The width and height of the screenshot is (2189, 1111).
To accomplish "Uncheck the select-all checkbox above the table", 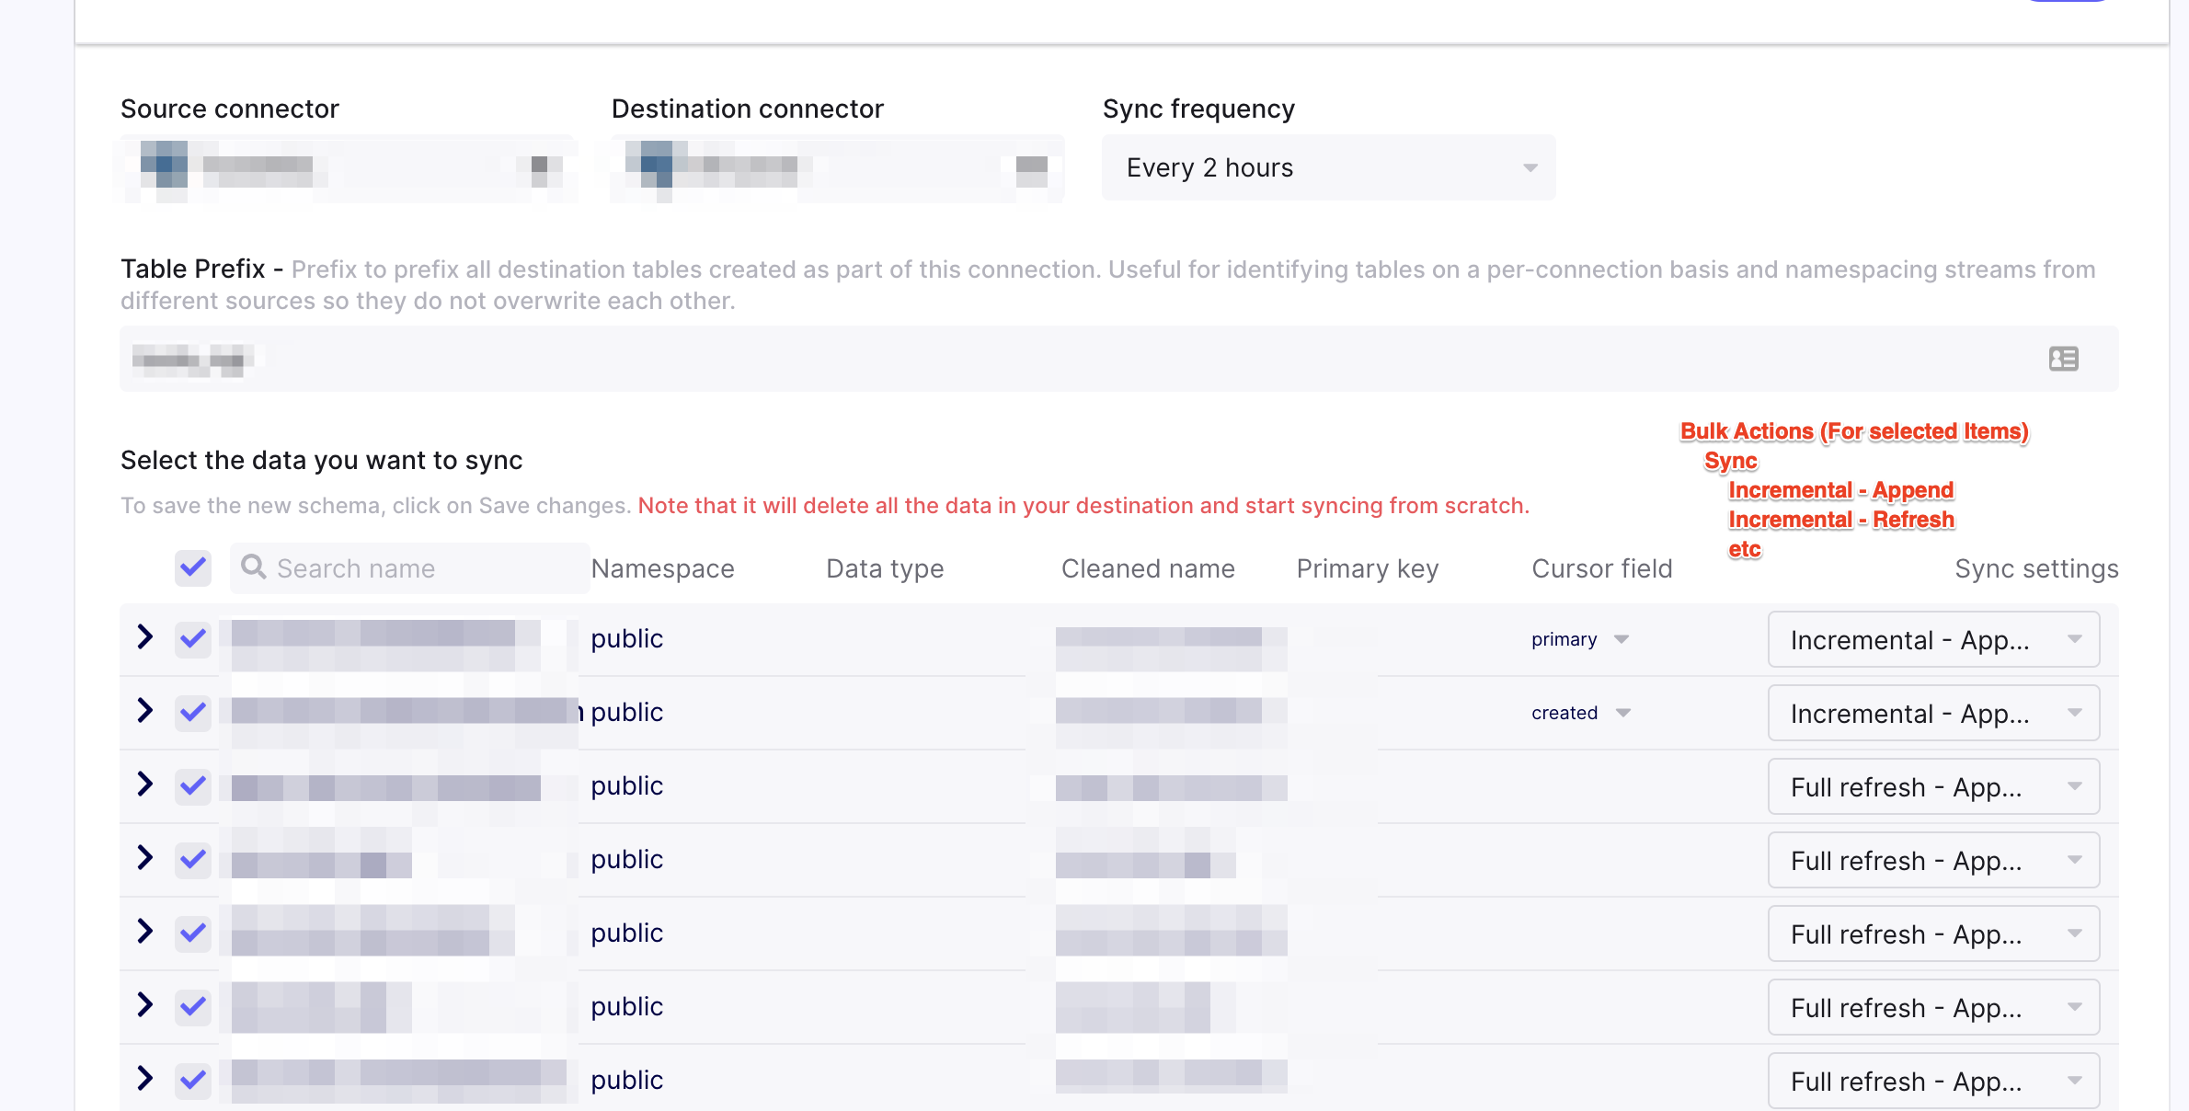I will coord(192,567).
